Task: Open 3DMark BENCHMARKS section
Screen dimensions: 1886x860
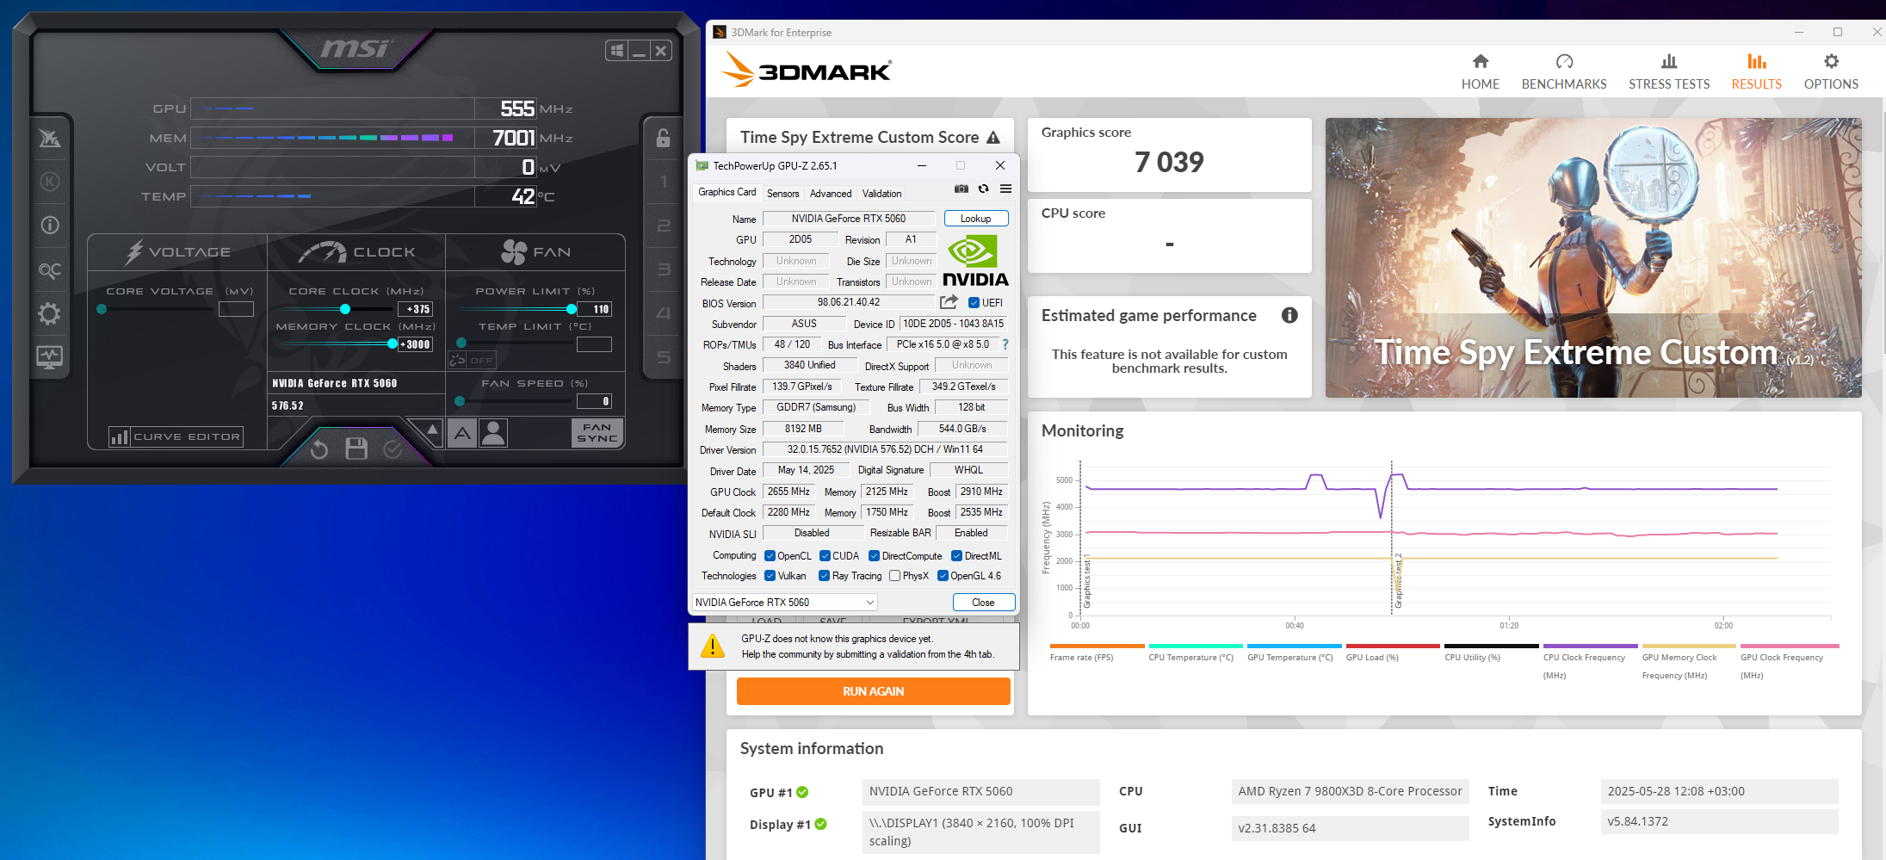Action: click(1564, 72)
